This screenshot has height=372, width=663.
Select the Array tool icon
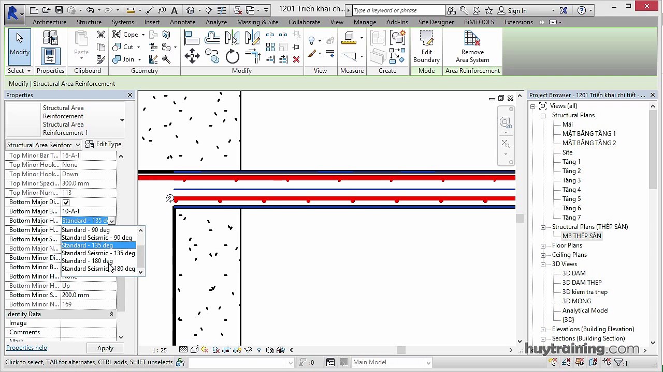[270, 47]
